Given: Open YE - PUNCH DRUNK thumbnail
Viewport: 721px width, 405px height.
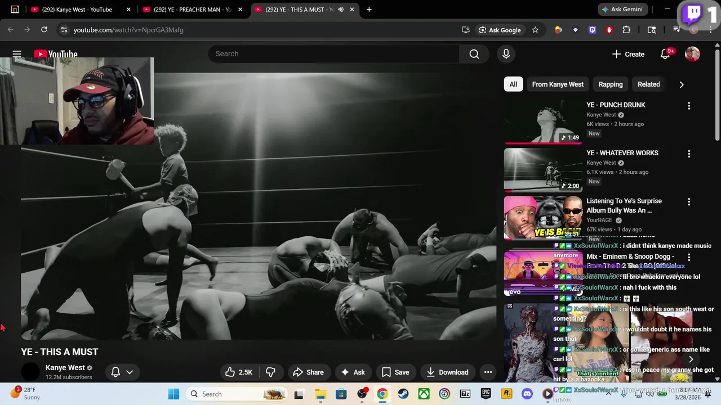Looking at the screenshot, I should 543,121.
